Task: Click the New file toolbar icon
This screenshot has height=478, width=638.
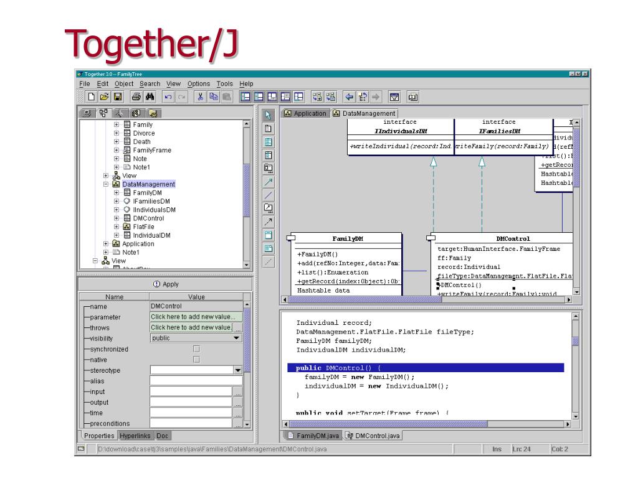Action: tap(92, 96)
